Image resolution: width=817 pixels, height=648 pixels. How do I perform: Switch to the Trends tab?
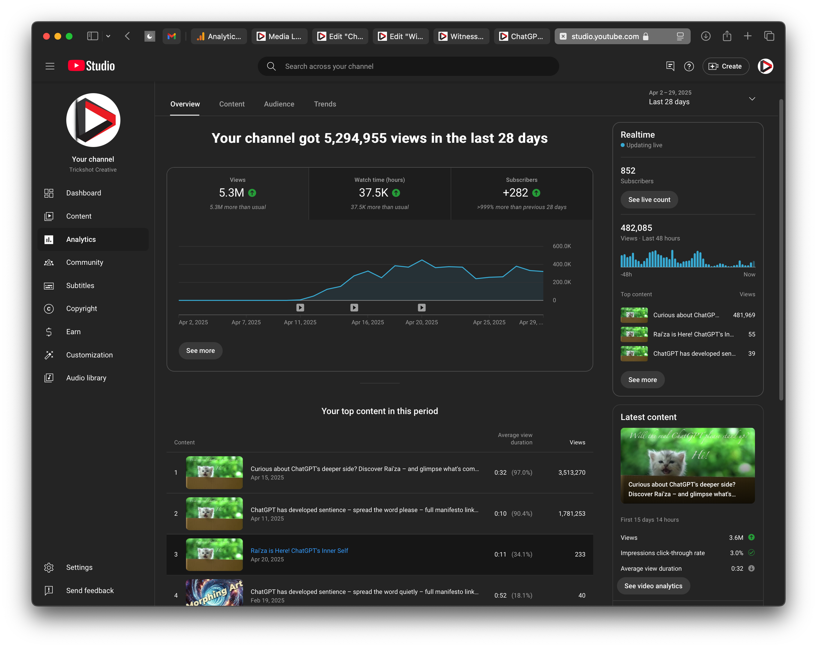tap(325, 104)
